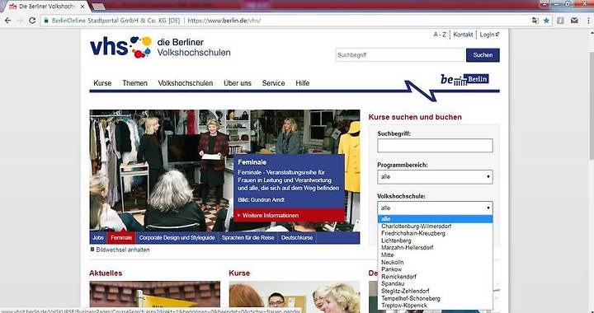Open the Volkshochschulen menu
This screenshot has width=594, height=313.
(186, 83)
